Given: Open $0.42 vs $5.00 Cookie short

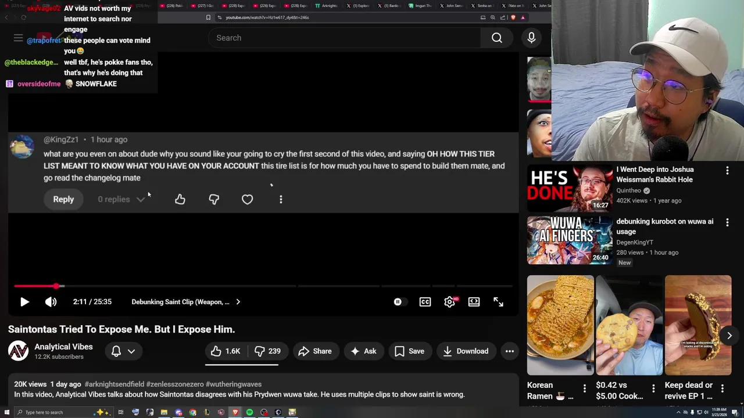Looking at the screenshot, I should 629,325.
